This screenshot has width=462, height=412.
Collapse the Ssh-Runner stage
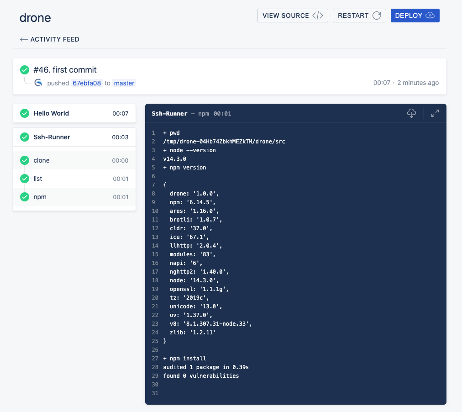click(74, 137)
